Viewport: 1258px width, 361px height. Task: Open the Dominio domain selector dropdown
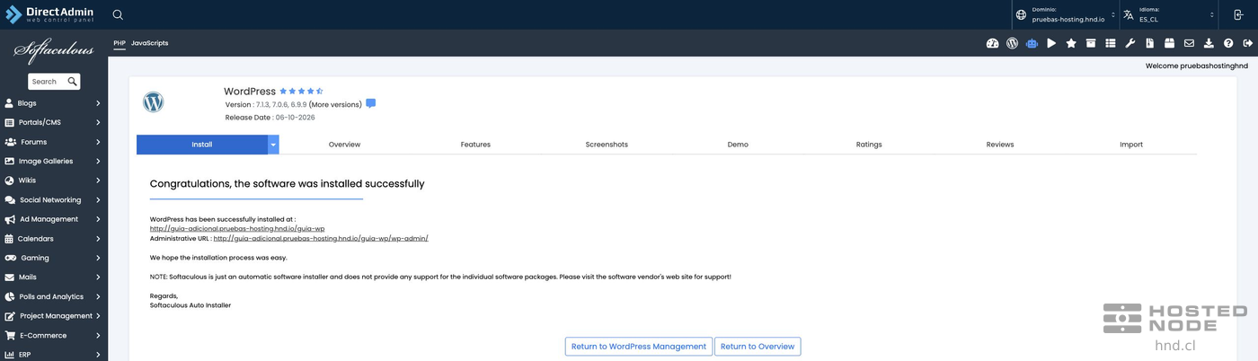(x=1065, y=14)
